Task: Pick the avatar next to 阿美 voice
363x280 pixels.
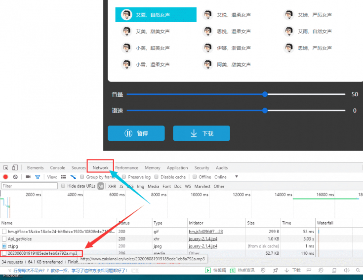Action: click(207, 64)
